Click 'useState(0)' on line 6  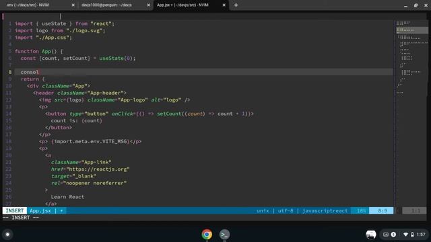coord(116,58)
